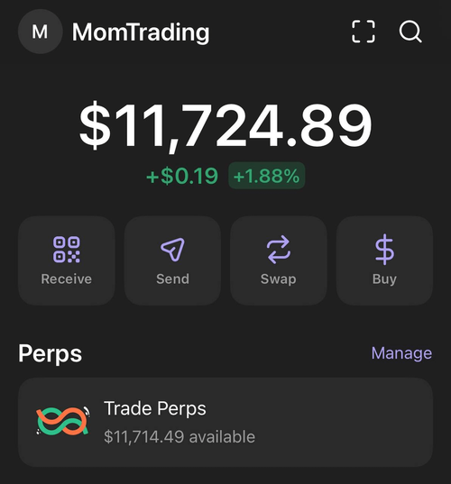Tap the $11,724.89 total balance

(x=225, y=126)
